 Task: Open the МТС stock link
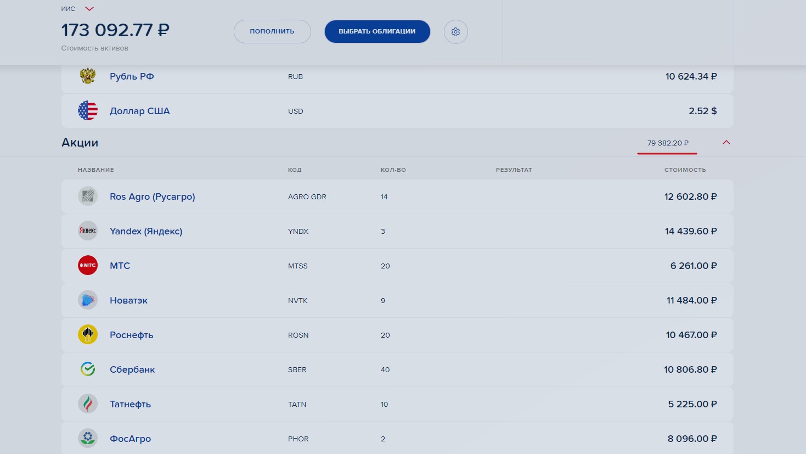120,266
